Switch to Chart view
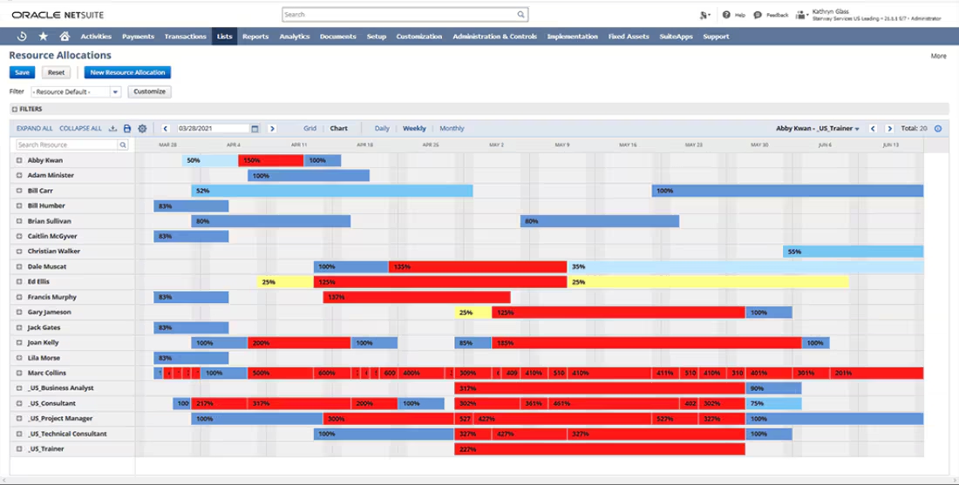959x485 pixels. click(x=339, y=128)
